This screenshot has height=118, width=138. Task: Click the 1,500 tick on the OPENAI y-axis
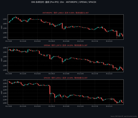tap(5, 52)
